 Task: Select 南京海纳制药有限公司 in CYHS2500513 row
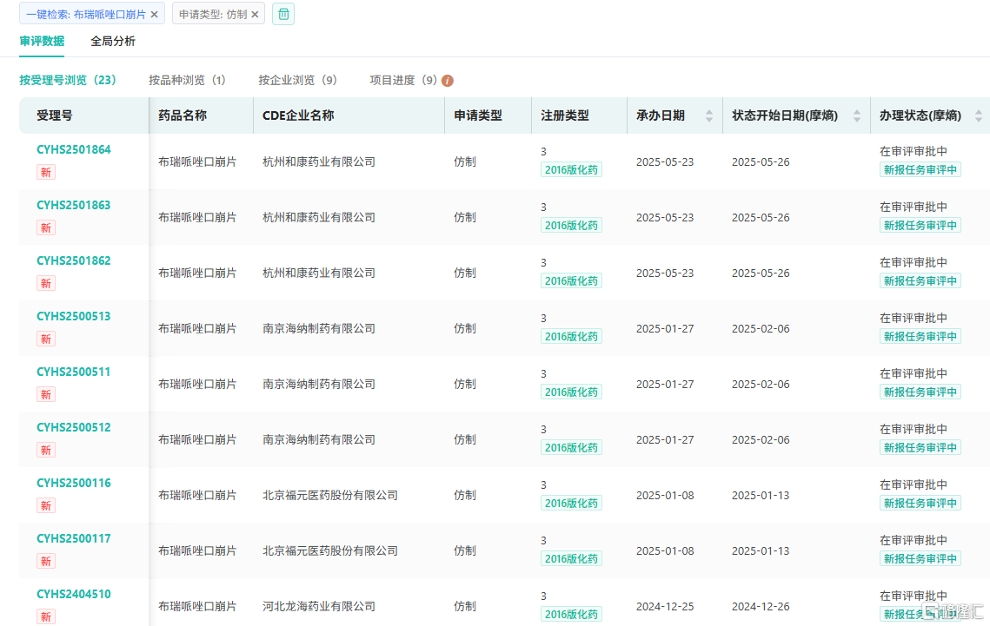click(319, 328)
